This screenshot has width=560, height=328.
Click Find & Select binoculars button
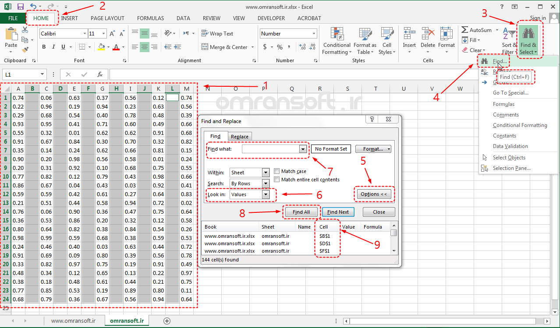(528, 41)
